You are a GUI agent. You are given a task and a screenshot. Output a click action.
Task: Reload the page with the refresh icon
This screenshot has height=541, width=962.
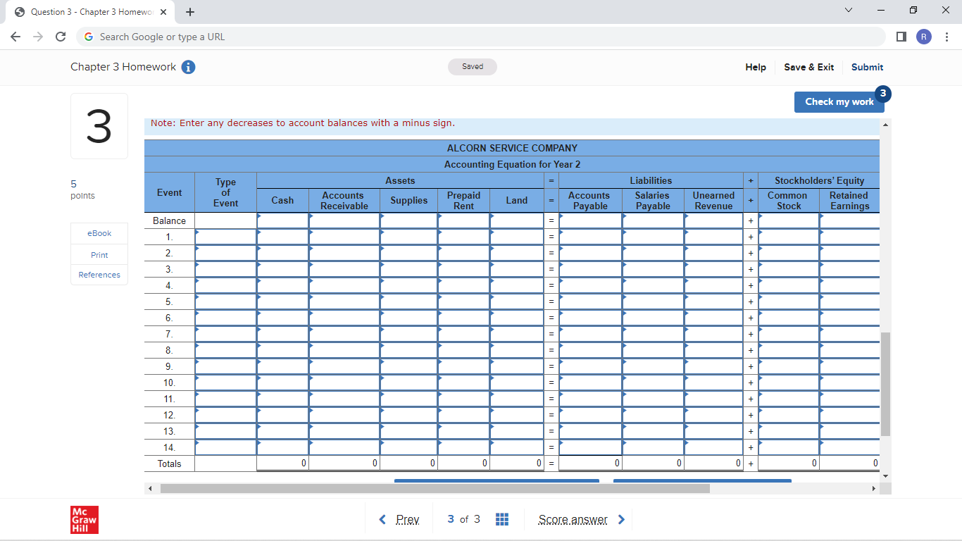(61, 37)
